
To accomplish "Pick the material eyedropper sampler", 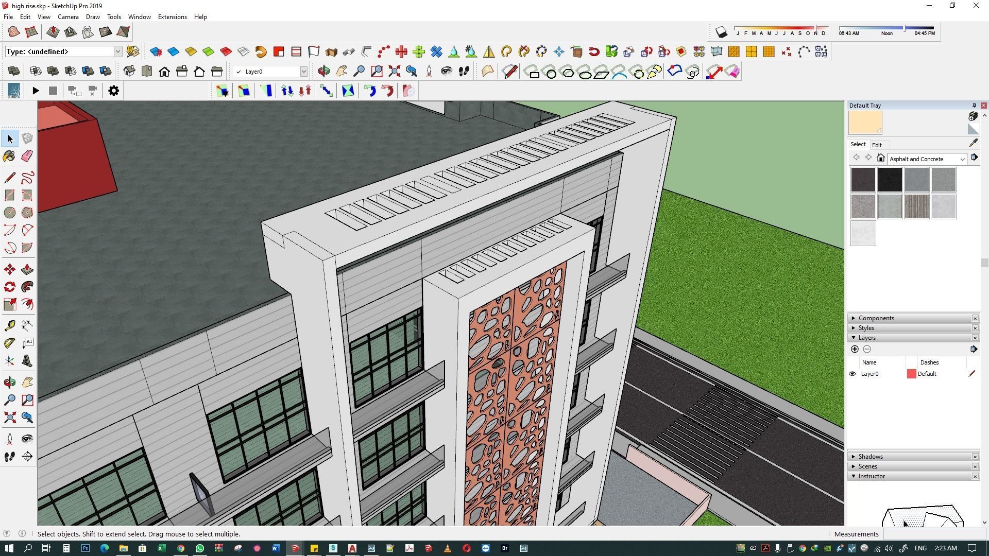I will pos(973,143).
